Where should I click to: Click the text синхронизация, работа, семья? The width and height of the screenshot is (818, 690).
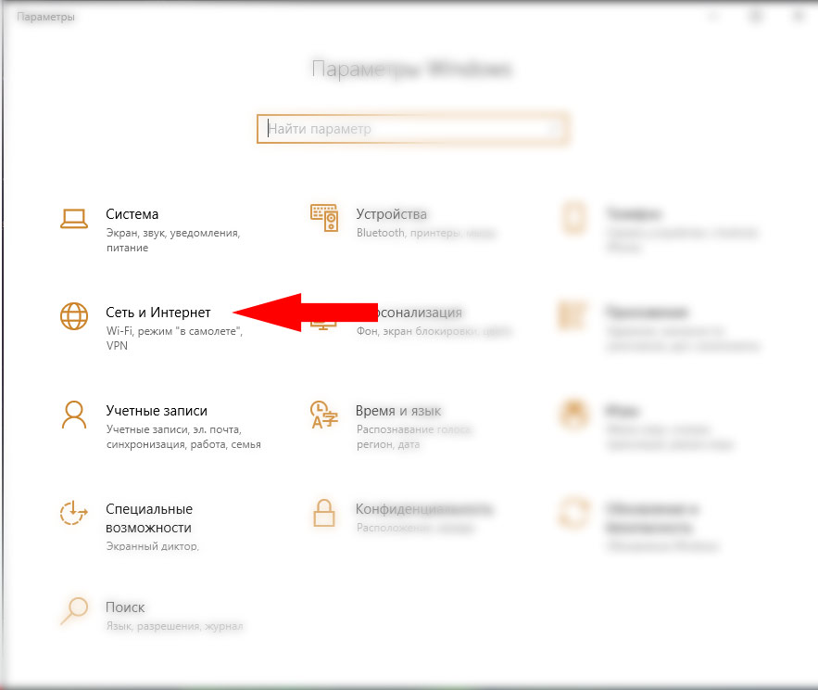pyautogui.click(x=183, y=444)
